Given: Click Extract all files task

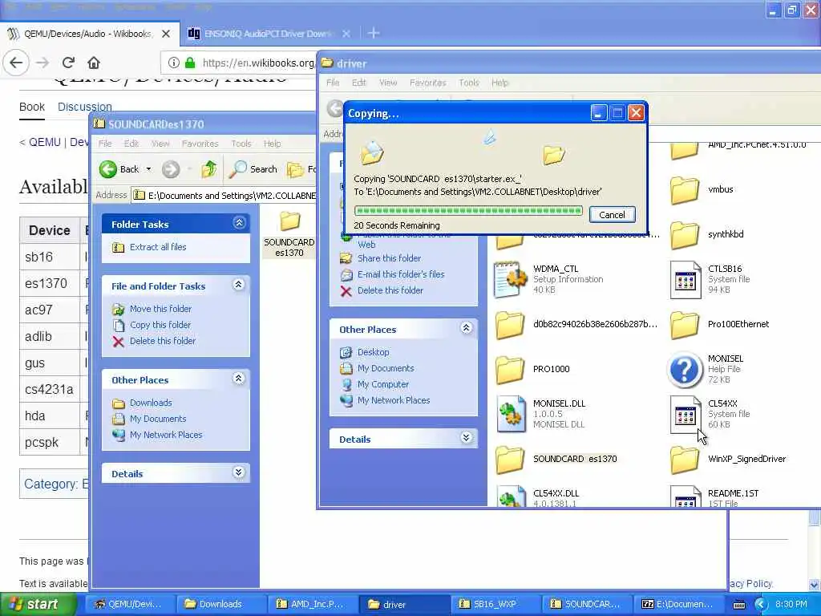Looking at the screenshot, I should pyautogui.click(x=158, y=247).
